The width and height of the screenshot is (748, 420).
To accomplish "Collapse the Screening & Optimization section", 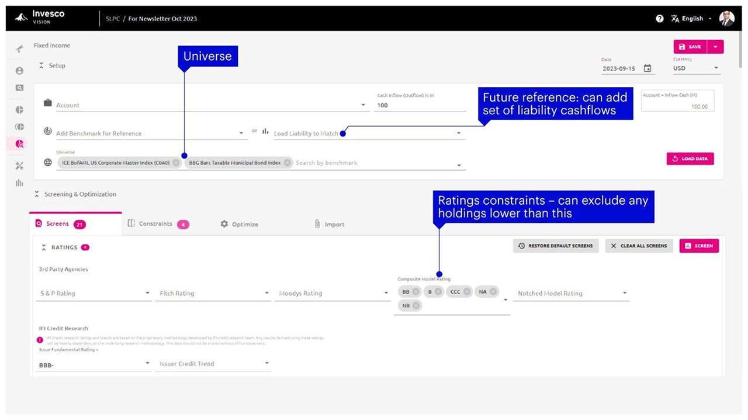I will tap(37, 194).
